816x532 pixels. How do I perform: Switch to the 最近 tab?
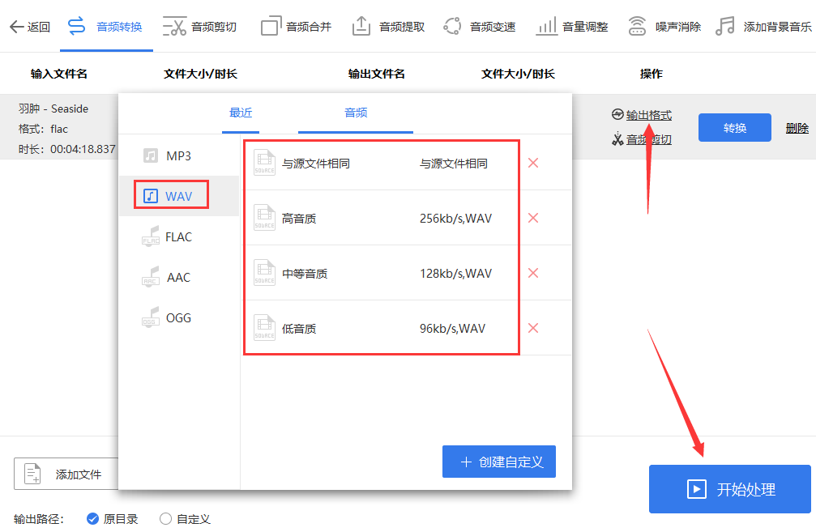coord(240,114)
